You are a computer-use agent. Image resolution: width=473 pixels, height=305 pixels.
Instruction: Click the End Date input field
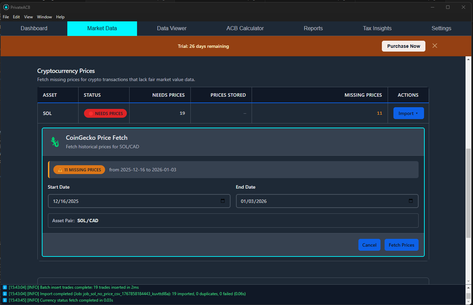[327, 201]
